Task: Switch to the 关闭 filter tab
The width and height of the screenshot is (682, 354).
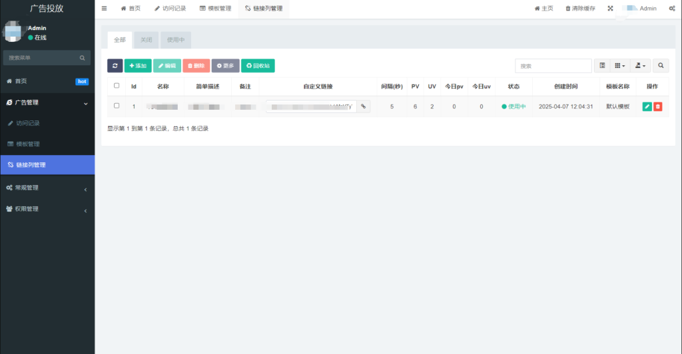Action: [x=146, y=40]
